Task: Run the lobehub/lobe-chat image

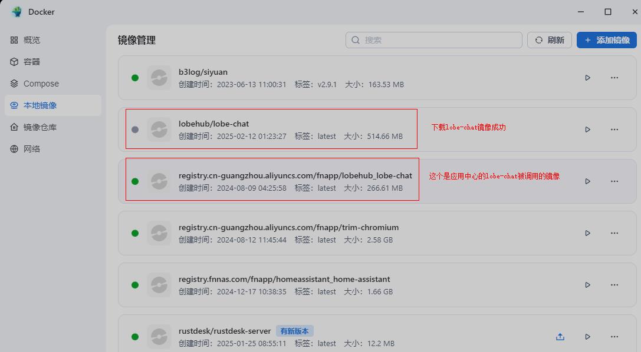Action: [587, 129]
